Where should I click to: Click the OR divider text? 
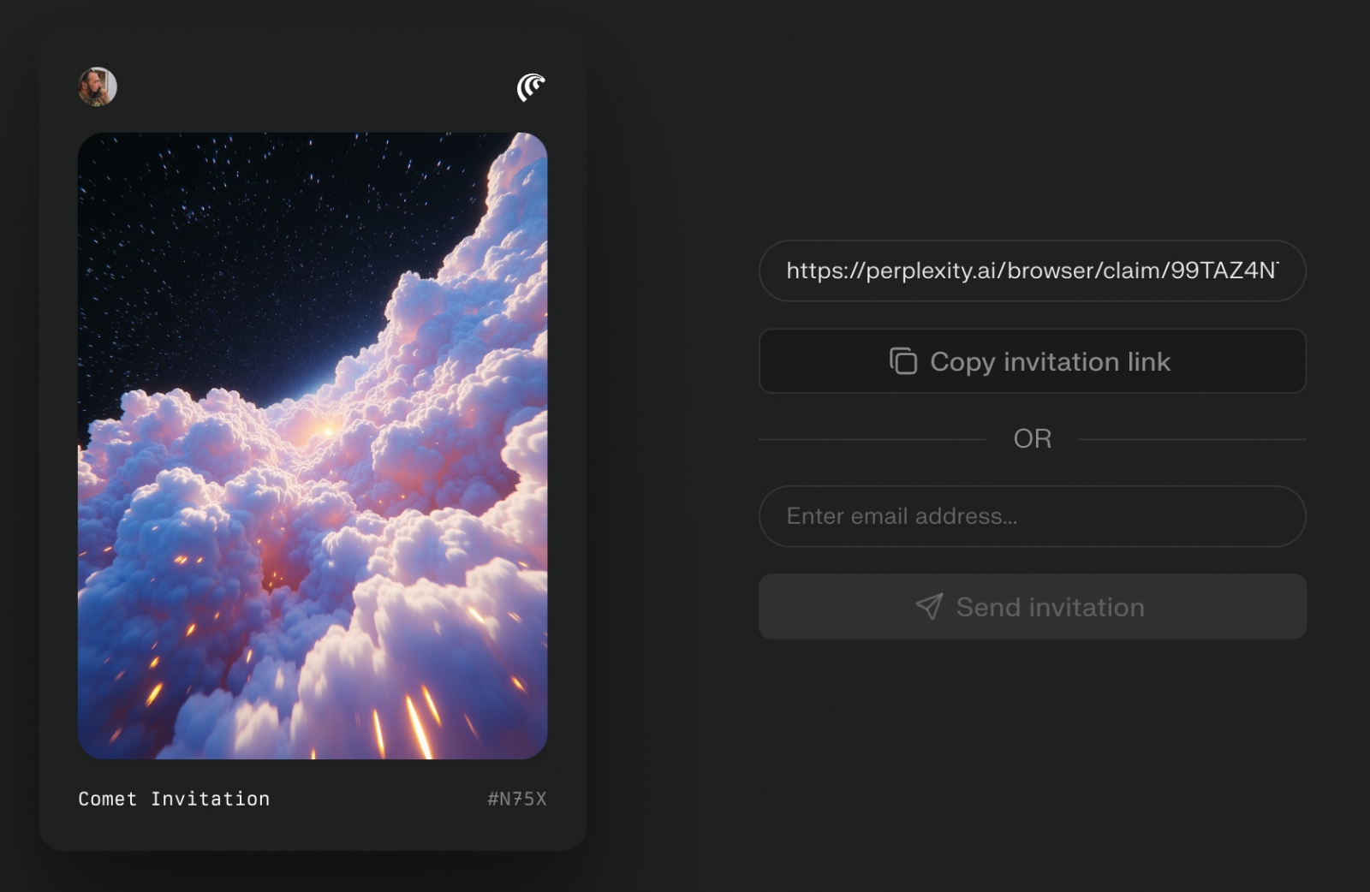coord(1032,439)
